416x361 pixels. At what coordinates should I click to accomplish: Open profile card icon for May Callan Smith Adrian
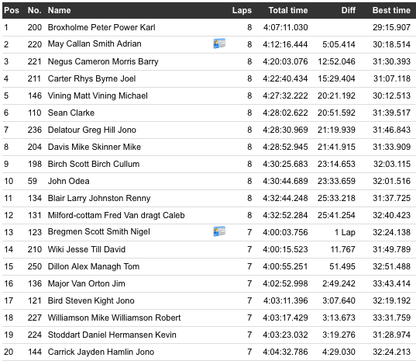pyautogui.click(x=219, y=43)
